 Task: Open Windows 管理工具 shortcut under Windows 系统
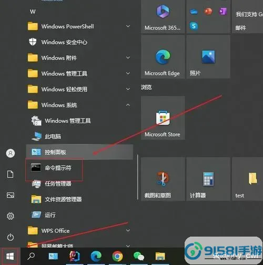(79, 120)
